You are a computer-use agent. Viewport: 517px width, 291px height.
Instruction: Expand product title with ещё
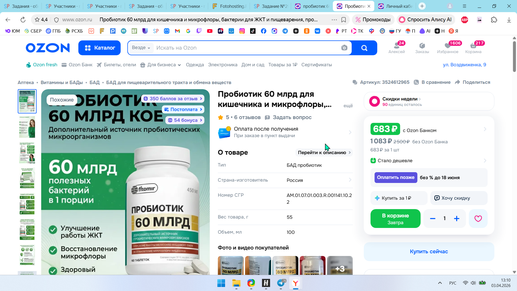[348, 106]
